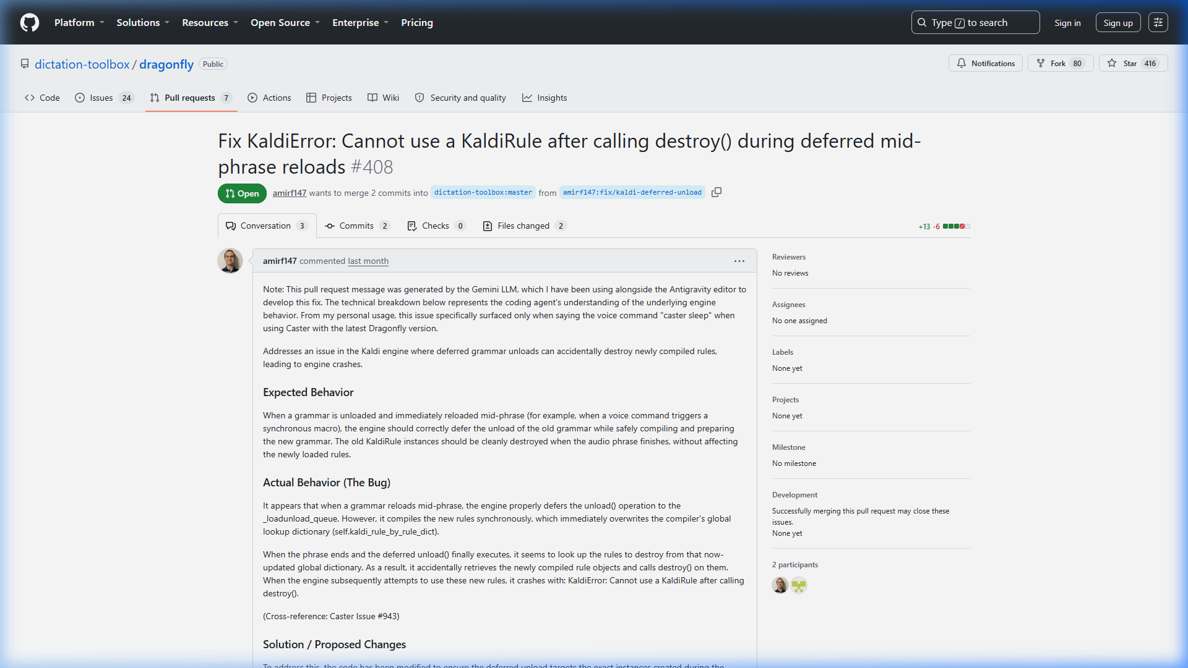Open dictation-toolbox:master base branch link
The height and width of the screenshot is (668, 1188).
(x=483, y=193)
